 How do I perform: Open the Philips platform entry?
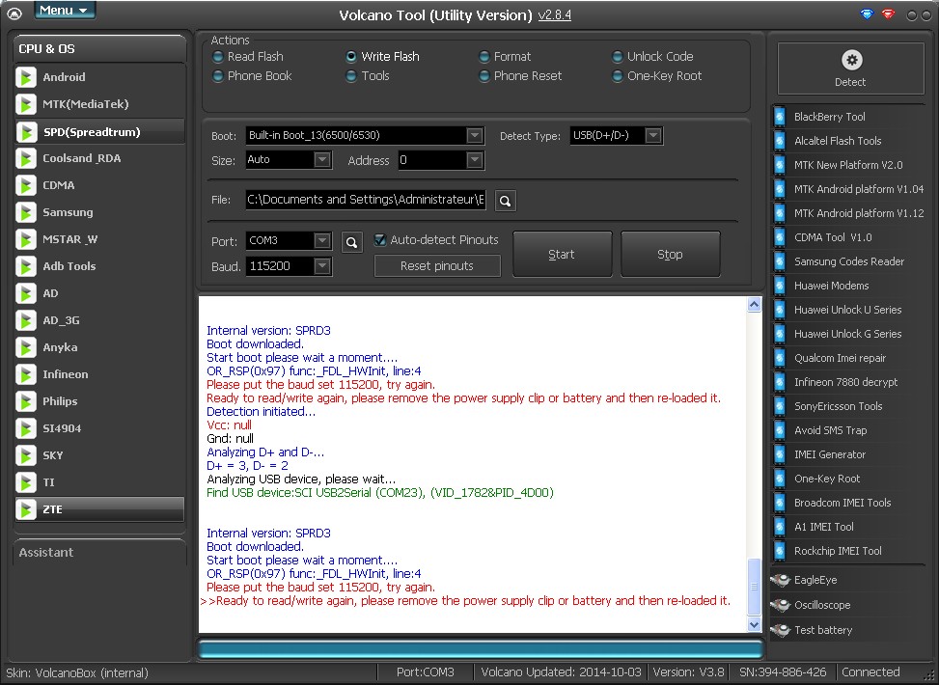(x=99, y=401)
